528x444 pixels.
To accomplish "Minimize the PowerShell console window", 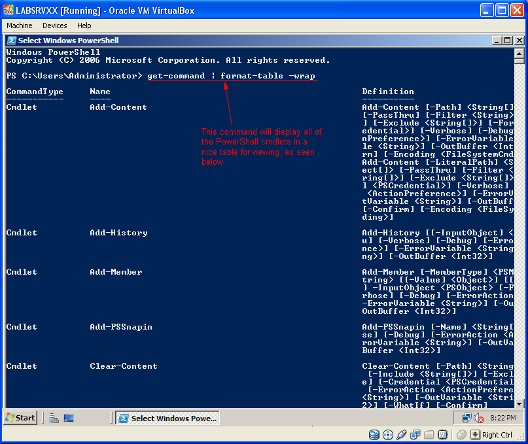I will pos(497,41).
